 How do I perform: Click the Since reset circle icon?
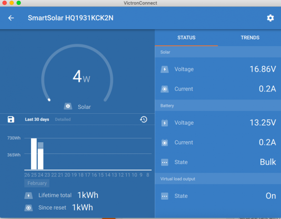[29, 208]
